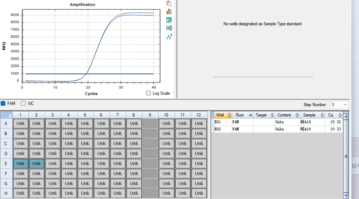Click the Cq column header

pos(334,115)
